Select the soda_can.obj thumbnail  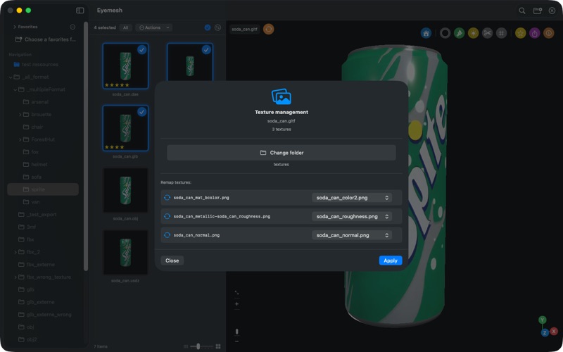(x=125, y=190)
